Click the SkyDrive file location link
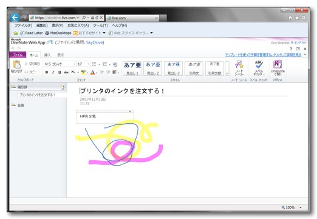 tap(95, 42)
